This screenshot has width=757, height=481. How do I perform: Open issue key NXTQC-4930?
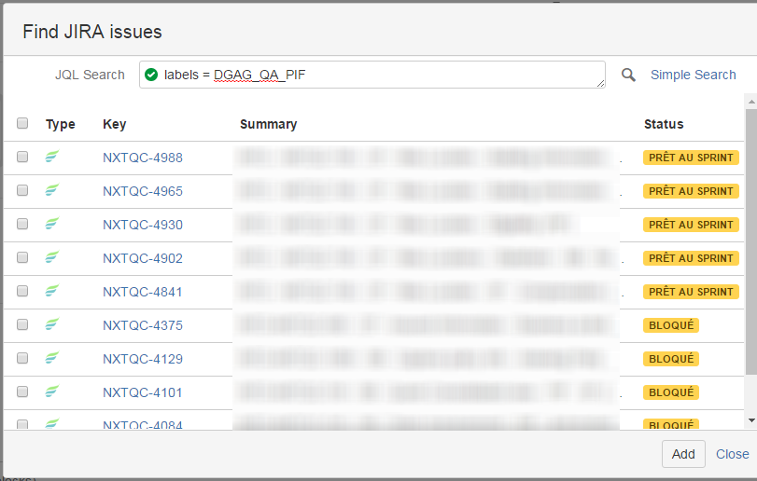tap(143, 225)
